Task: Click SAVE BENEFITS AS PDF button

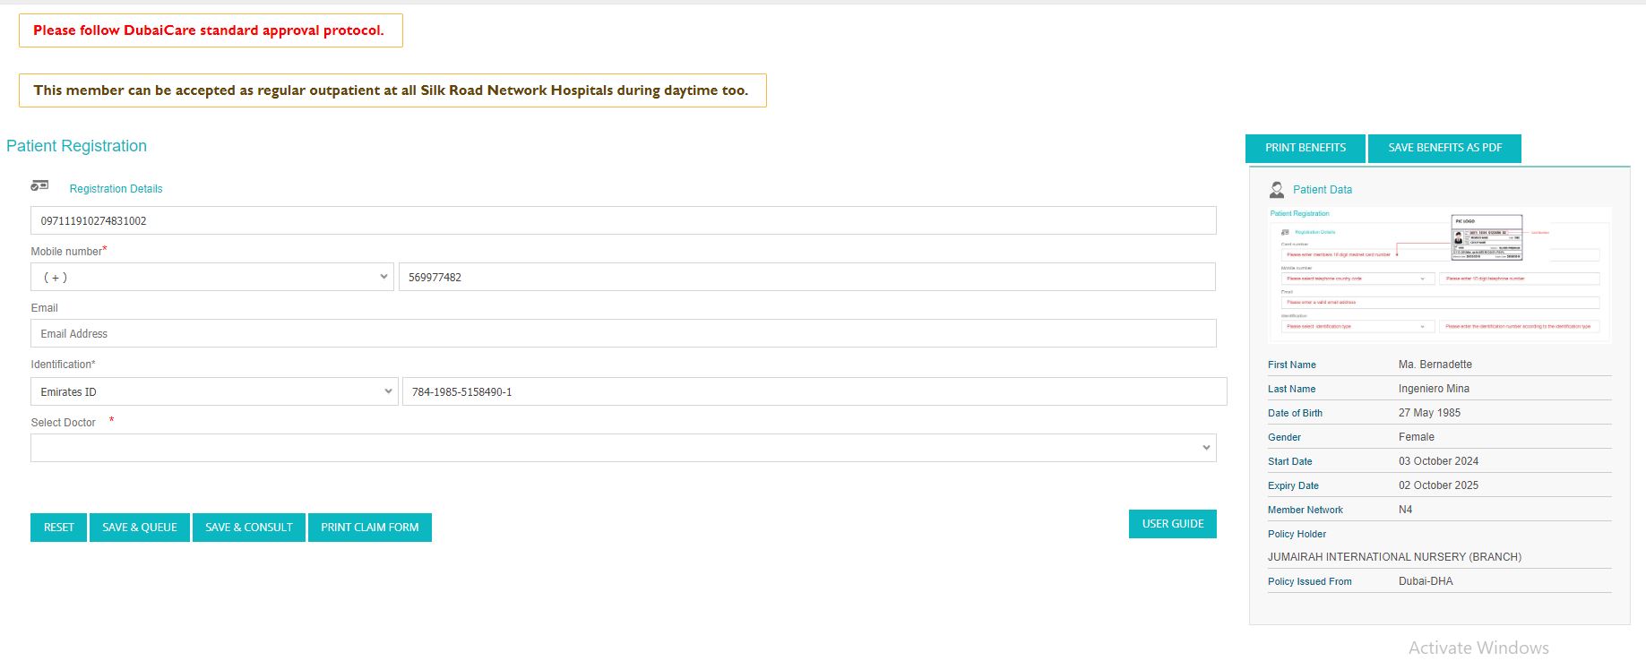Action: point(1445,148)
